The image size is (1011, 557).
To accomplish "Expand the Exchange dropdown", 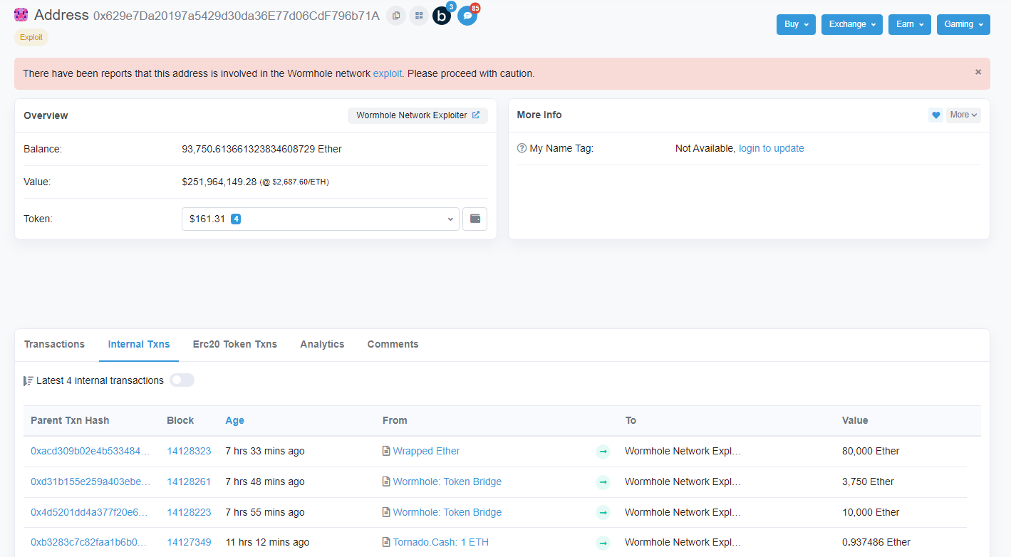I will [852, 24].
